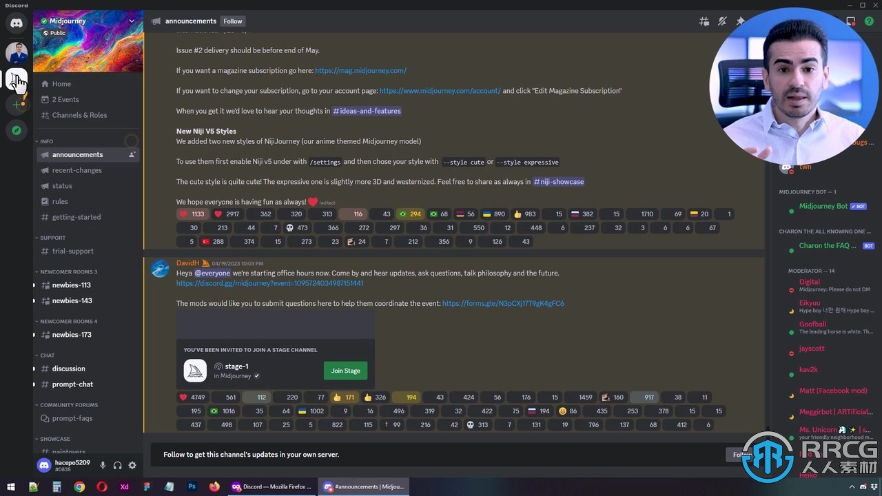Image resolution: width=882 pixels, height=496 pixels.
Task: Open User Settings gear icon
Action: [x=132, y=466]
